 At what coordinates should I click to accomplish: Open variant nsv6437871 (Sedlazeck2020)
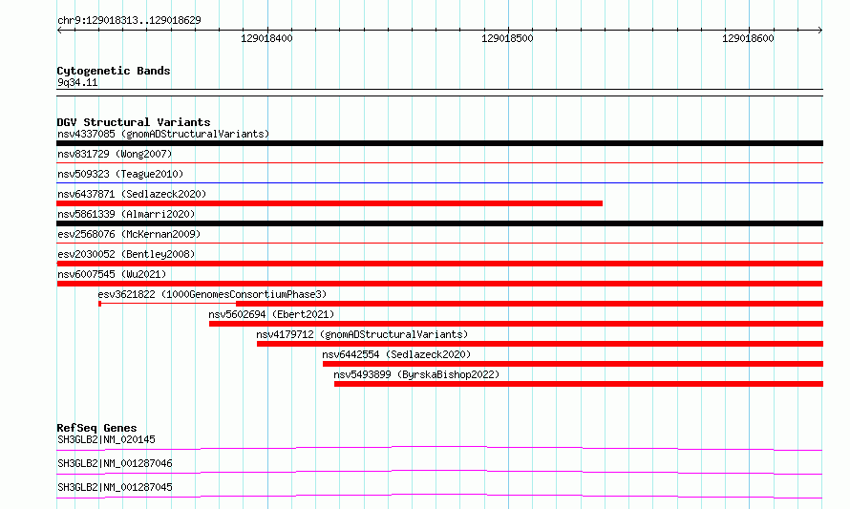132,194
